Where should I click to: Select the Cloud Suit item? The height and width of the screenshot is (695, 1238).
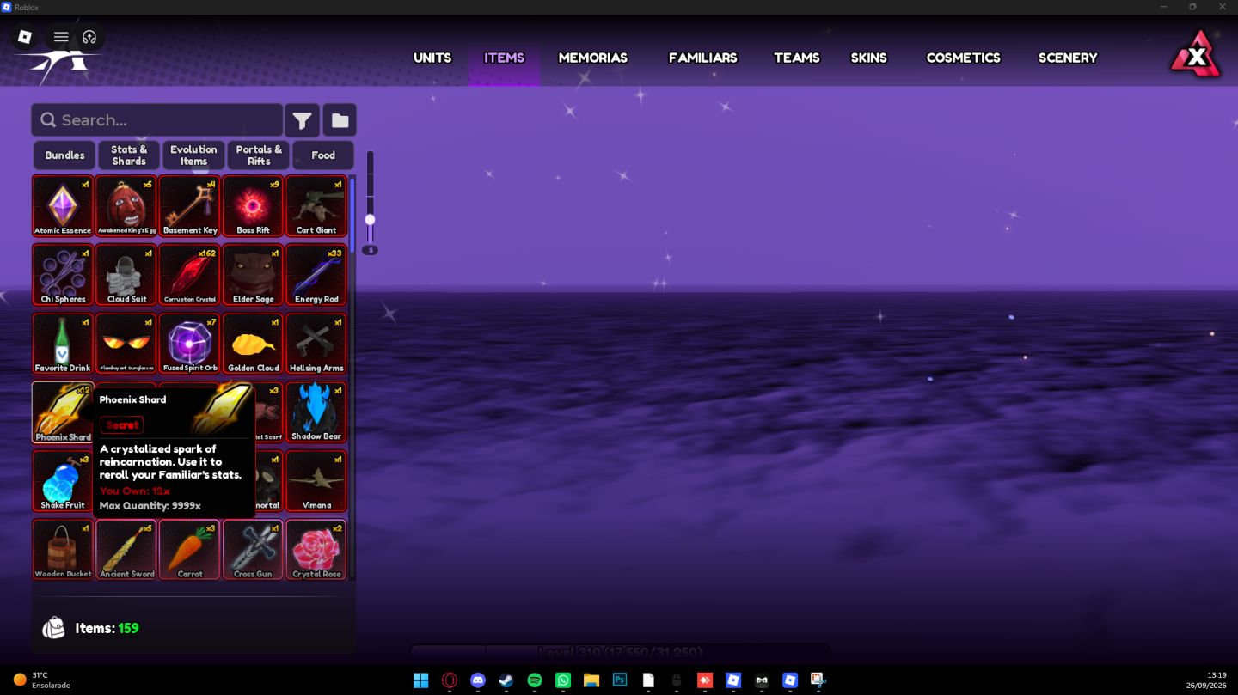(126, 275)
